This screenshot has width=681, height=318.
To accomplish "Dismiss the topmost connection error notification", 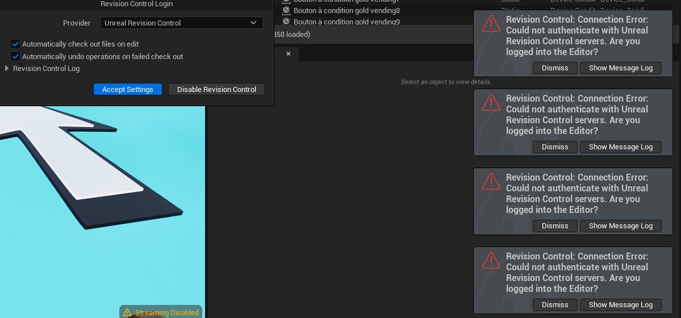I will pos(555,68).
